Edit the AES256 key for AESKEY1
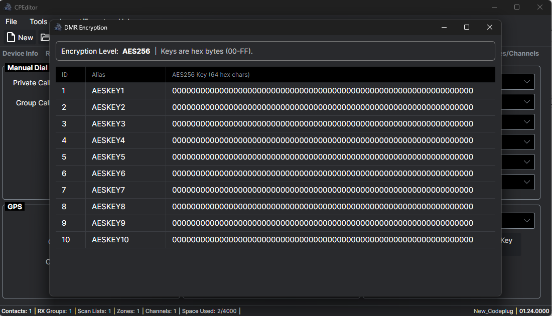This screenshot has height=316, width=552. (322, 91)
